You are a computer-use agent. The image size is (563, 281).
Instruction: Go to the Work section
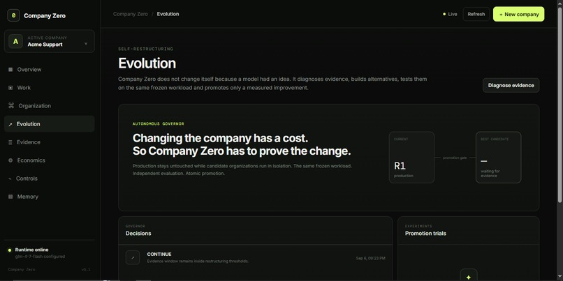(50, 88)
